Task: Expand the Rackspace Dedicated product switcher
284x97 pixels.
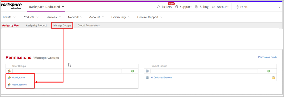Action: click(x=47, y=7)
